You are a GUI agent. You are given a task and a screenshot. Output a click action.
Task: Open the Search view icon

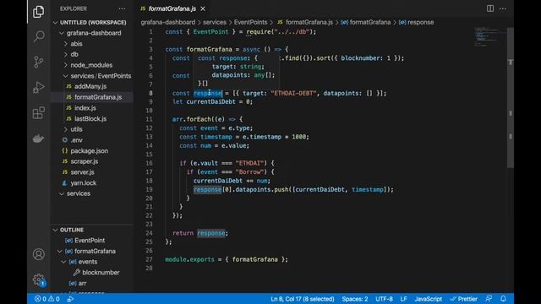pyautogui.click(x=39, y=36)
